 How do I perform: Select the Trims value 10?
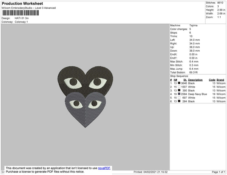(191, 36)
